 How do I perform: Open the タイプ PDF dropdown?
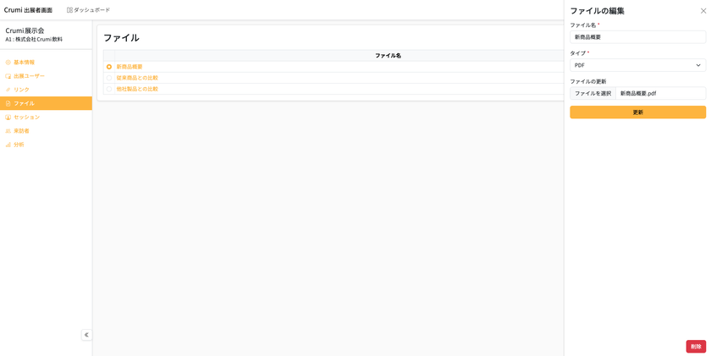[637, 65]
